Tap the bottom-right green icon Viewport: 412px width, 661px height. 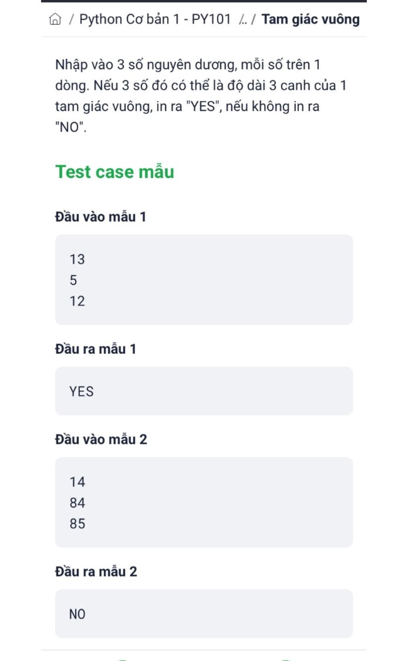pyautogui.click(x=285, y=659)
